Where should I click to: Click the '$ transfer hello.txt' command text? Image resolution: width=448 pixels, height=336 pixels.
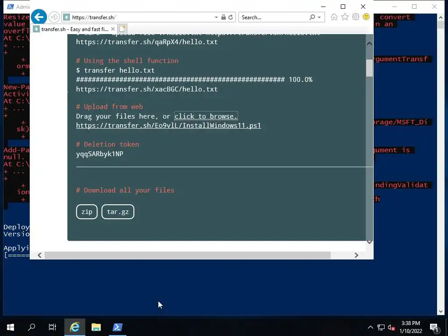(x=115, y=70)
